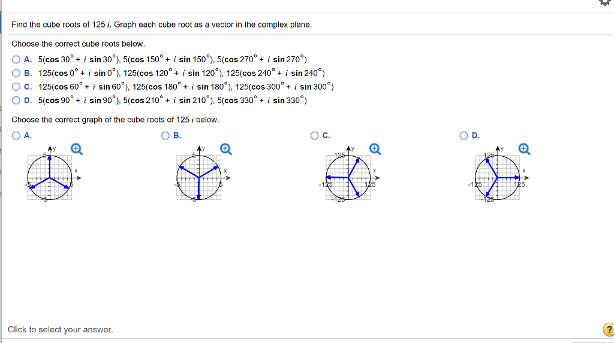Select cube roots option A radio button

tap(16, 59)
